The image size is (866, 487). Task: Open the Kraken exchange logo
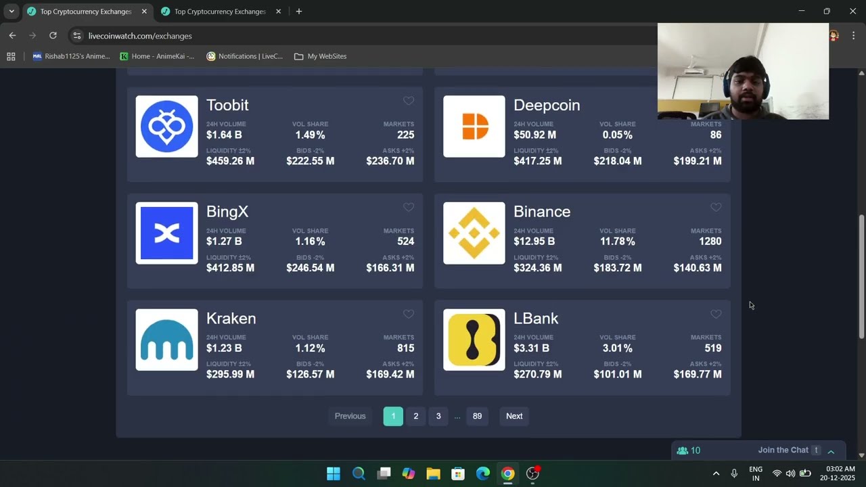[166, 340]
